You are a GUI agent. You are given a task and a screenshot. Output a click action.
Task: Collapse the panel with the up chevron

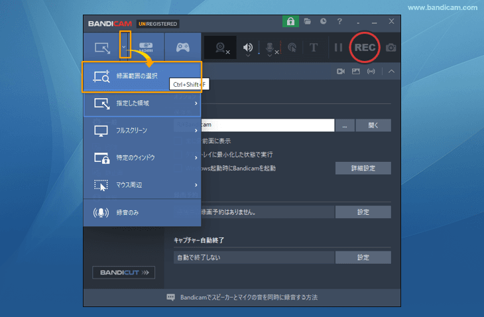pos(391,72)
